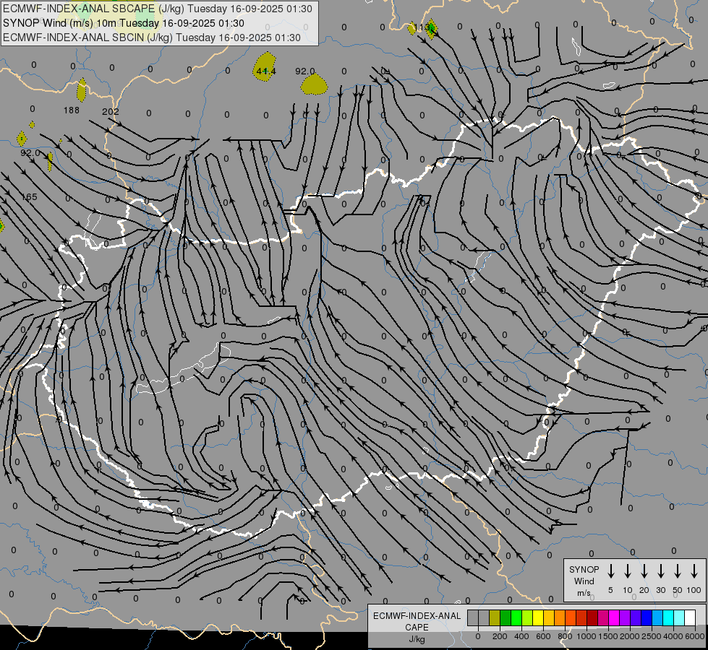Click the CAPE legend tick label 400
Screen dimensions: 708x650
point(521,636)
